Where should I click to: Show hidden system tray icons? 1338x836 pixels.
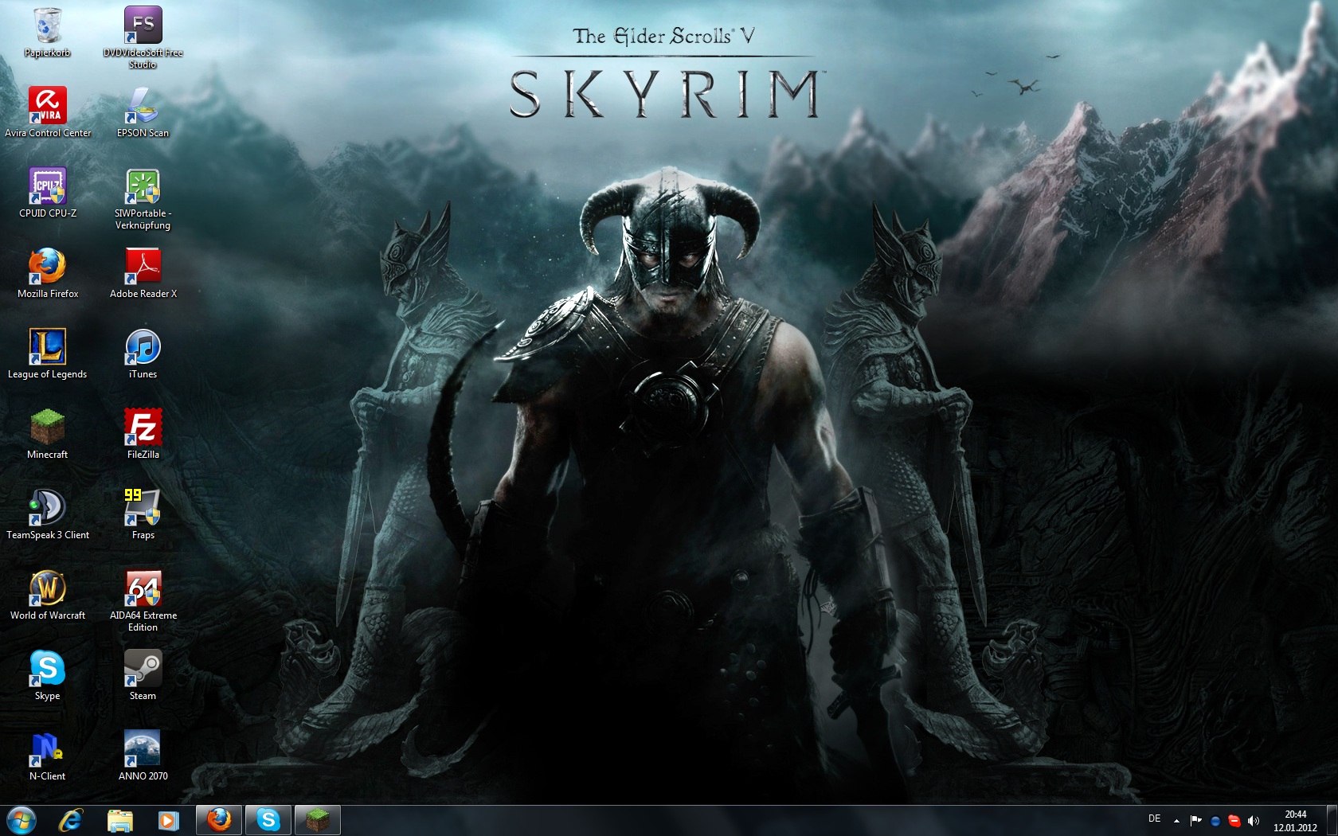[x=1176, y=820]
